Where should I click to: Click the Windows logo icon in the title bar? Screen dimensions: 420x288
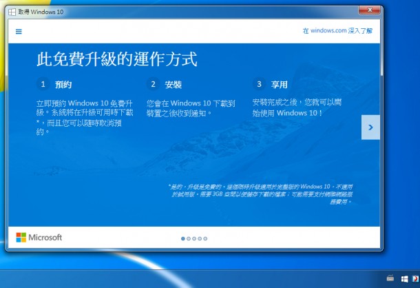pyautogui.click(x=12, y=12)
